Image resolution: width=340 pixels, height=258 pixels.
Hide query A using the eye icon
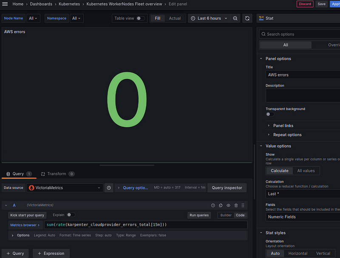click(228, 205)
